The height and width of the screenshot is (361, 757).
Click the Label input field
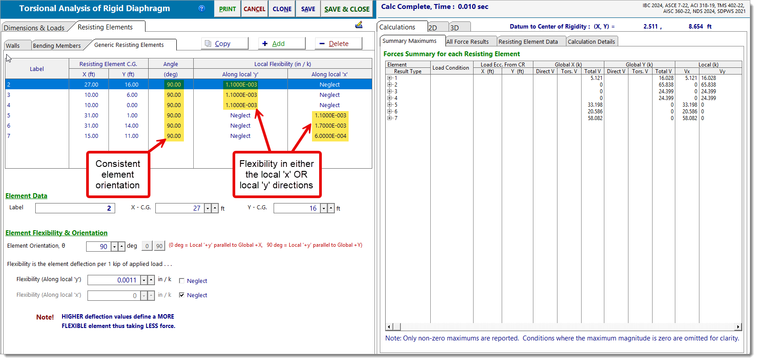75,208
